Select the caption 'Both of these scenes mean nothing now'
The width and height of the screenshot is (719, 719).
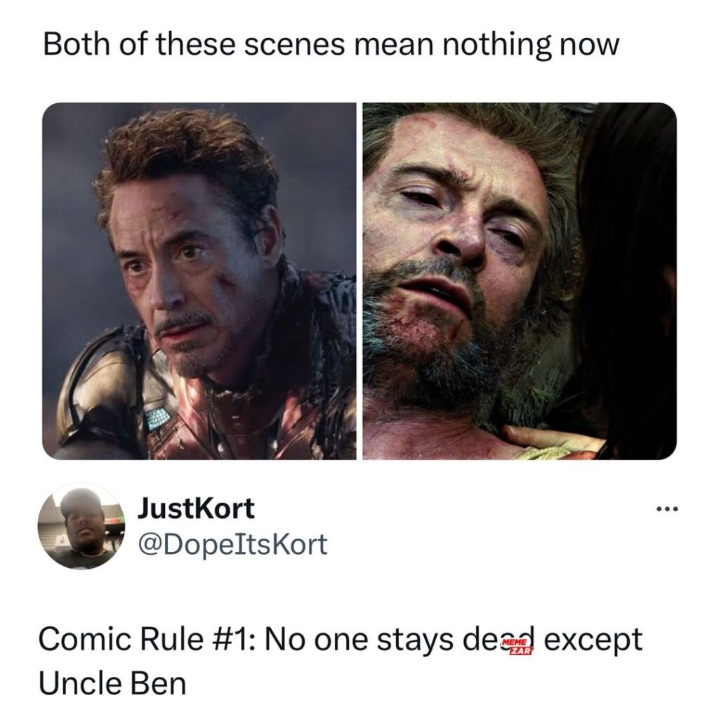[331, 45]
